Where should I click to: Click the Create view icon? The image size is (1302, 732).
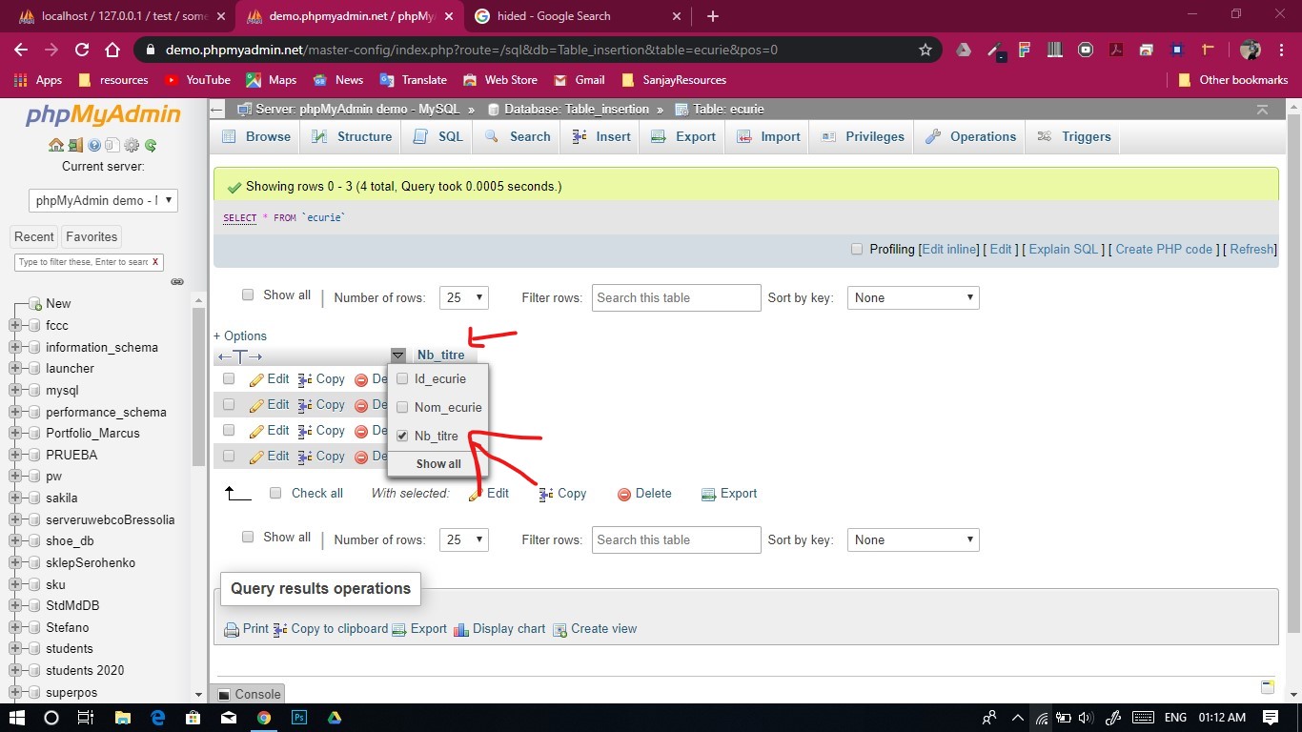pos(560,629)
